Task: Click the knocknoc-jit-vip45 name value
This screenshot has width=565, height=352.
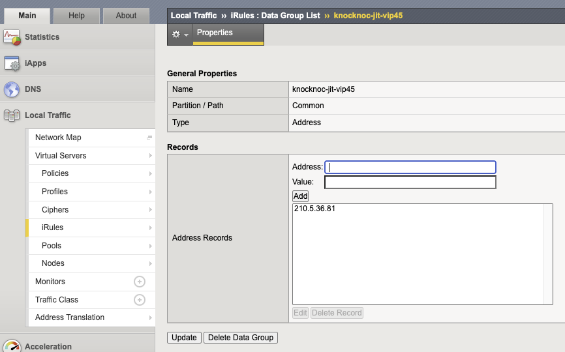Action: (323, 89)
